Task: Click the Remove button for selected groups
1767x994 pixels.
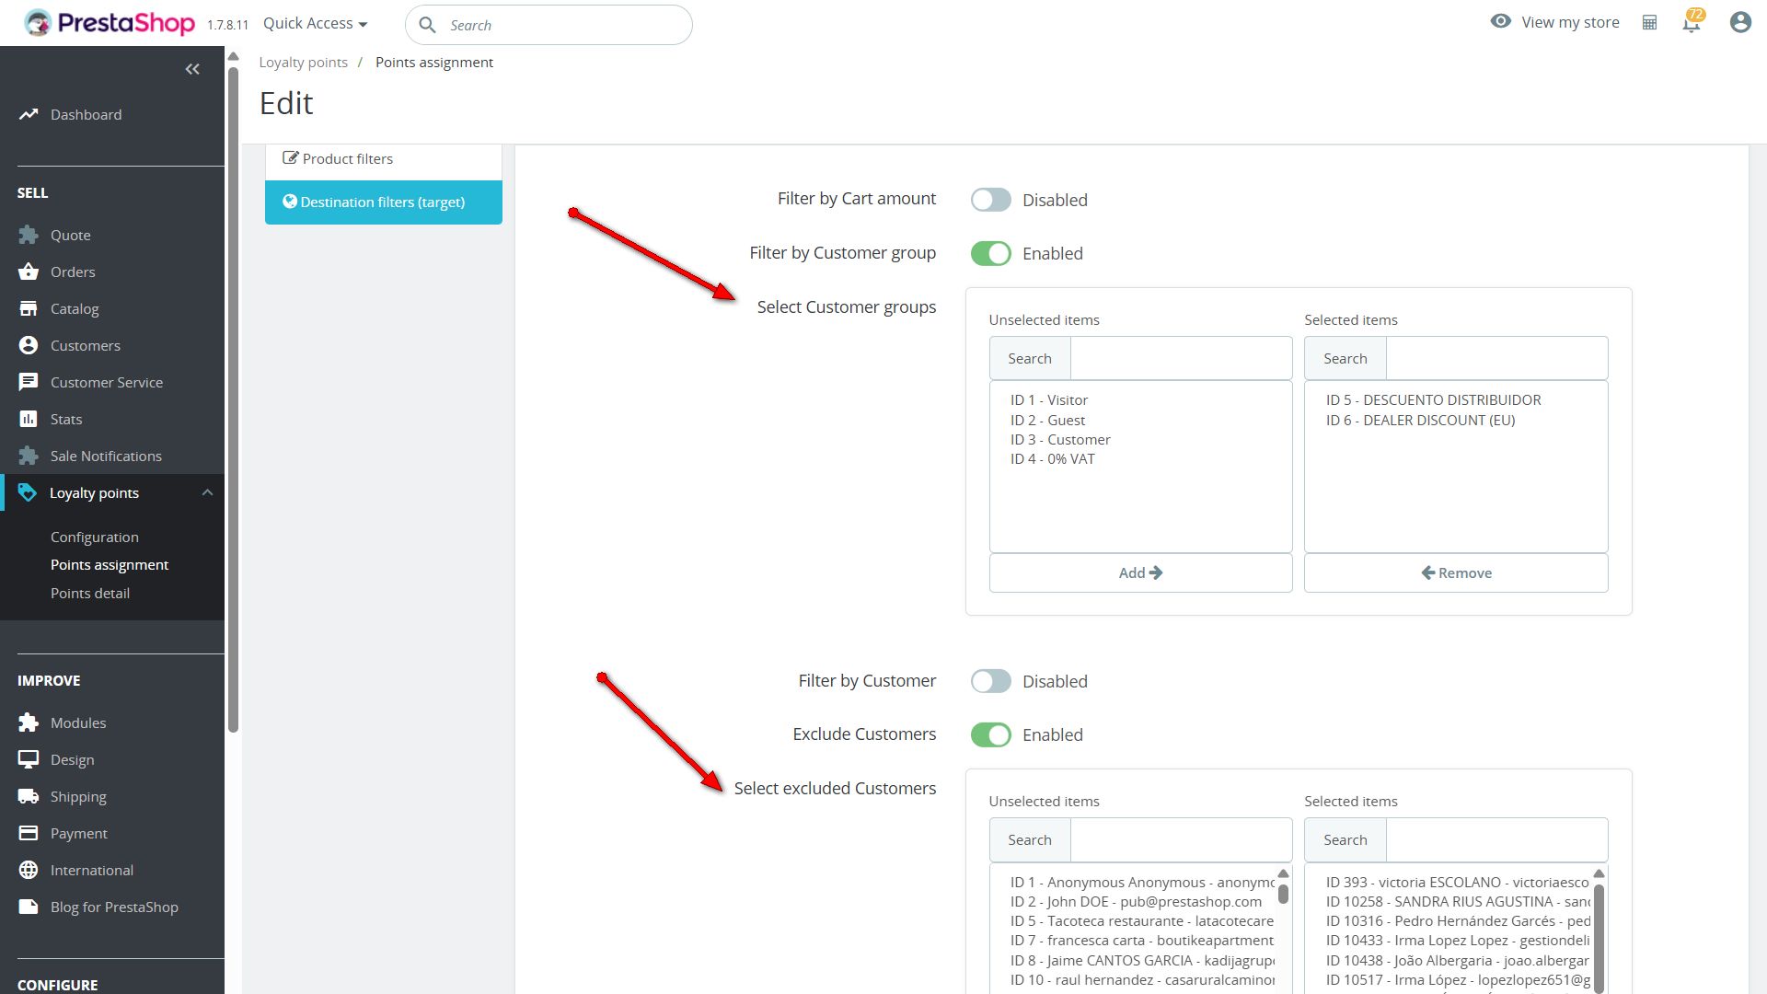Action: [x=1455, y=572]
